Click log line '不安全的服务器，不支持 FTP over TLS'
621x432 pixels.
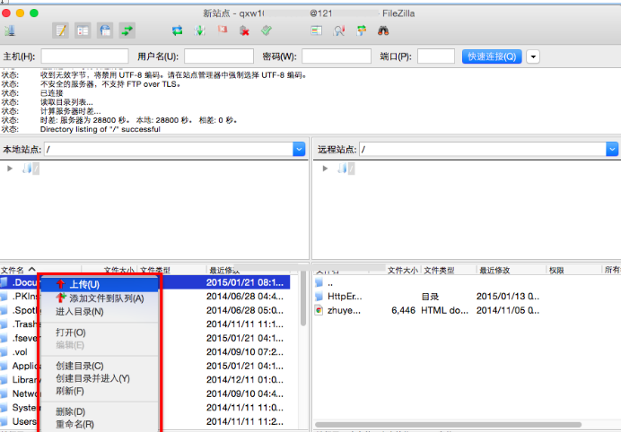(x=110, y=84)
